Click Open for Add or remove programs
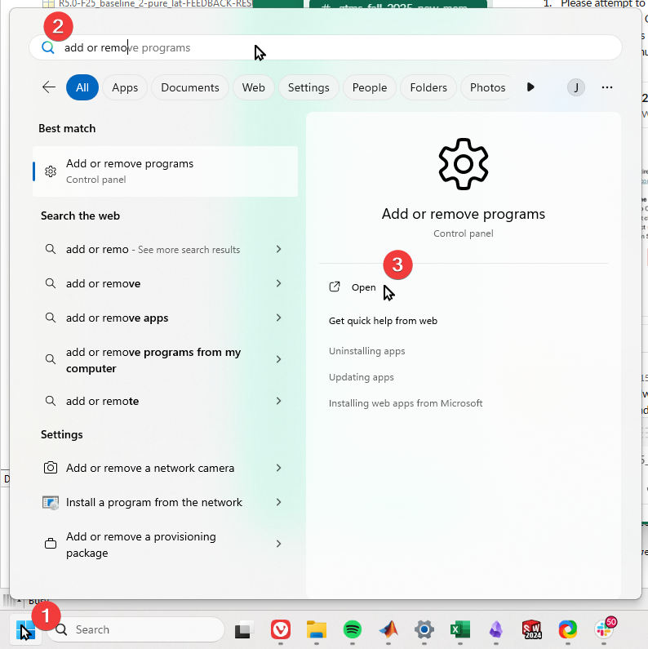Viewport: 648px width, 649px height. coord(363,287)
